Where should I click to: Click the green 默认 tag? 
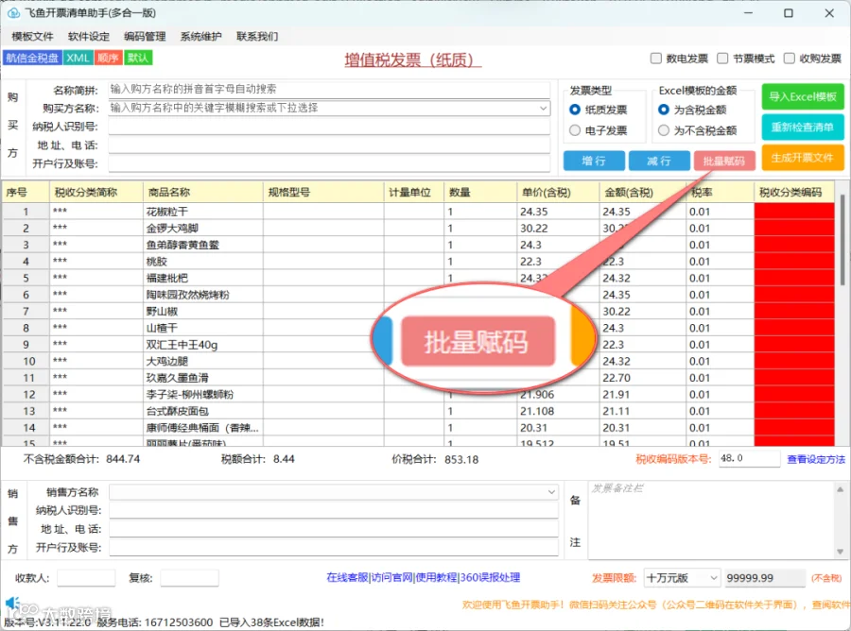138,58
